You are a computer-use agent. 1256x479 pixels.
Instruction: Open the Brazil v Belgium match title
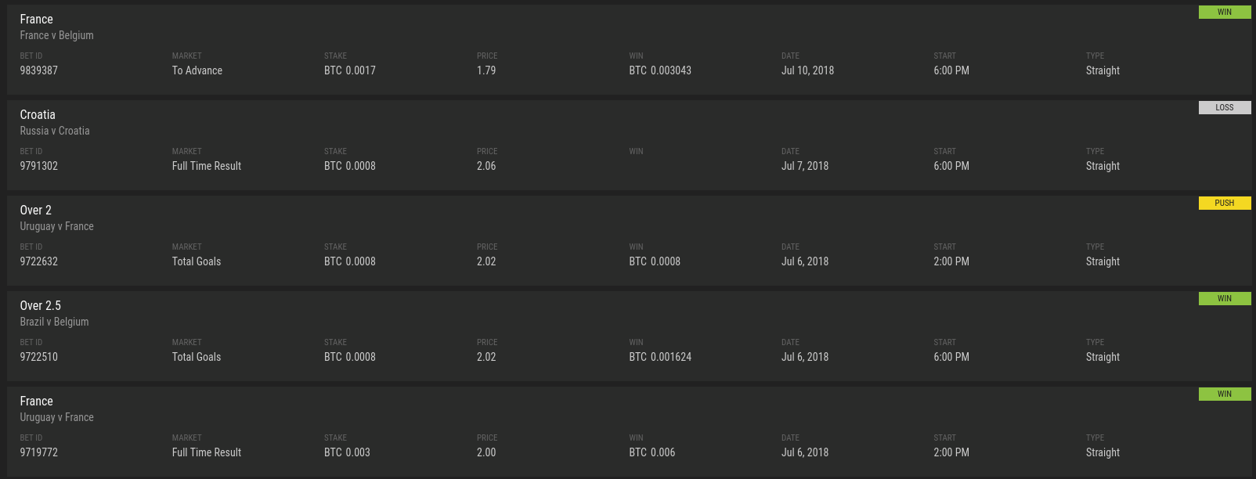[54, 322]
